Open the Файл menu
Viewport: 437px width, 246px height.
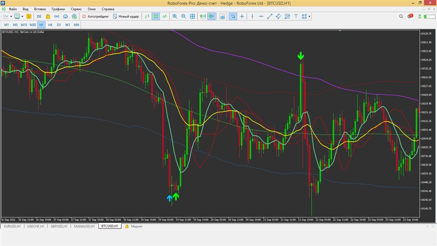pos(13,9)
